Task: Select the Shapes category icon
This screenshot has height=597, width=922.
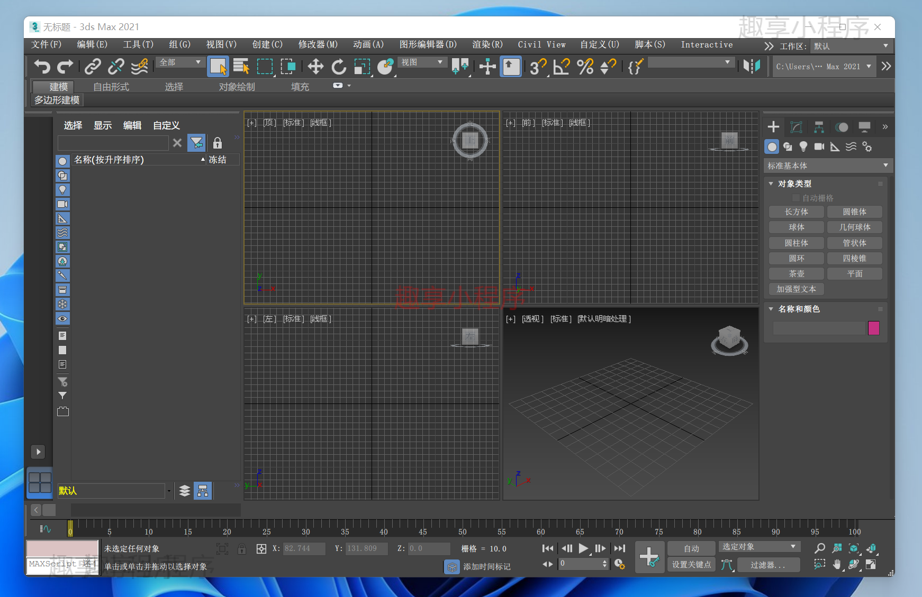Action: tap(788, 147)
